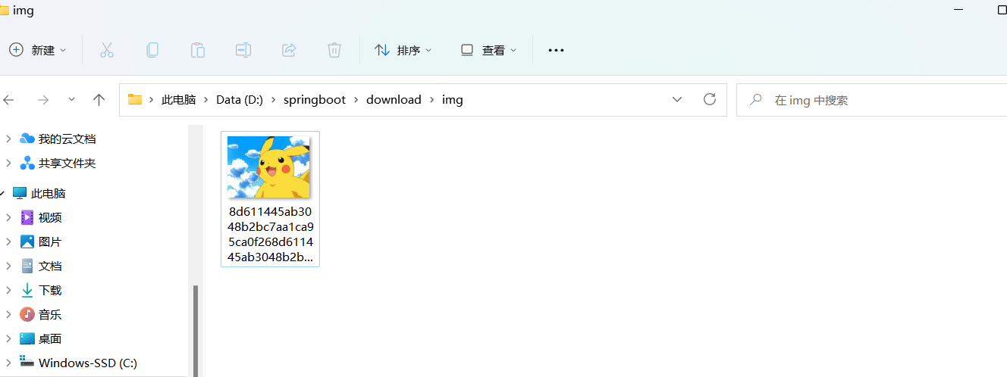Open 音乐 folder in the sidebar
The width and height of the screenshot is (1007, 377).
[x=50, y=314]
